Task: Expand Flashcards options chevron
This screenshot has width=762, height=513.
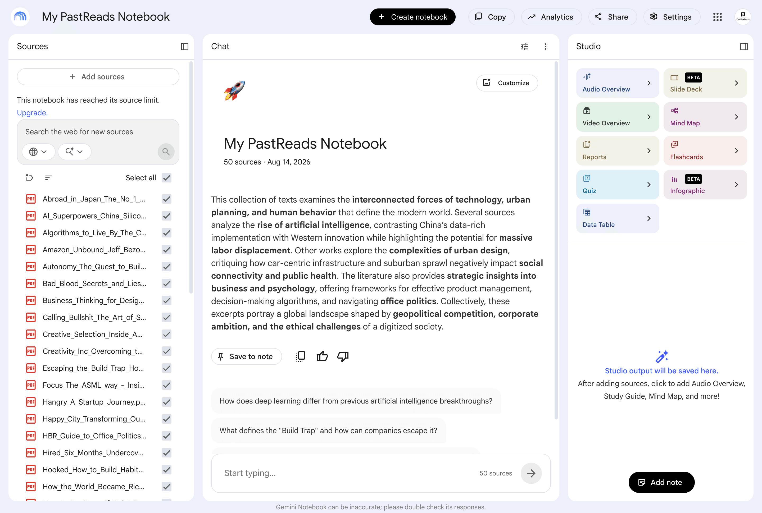Action: [737, 151]
